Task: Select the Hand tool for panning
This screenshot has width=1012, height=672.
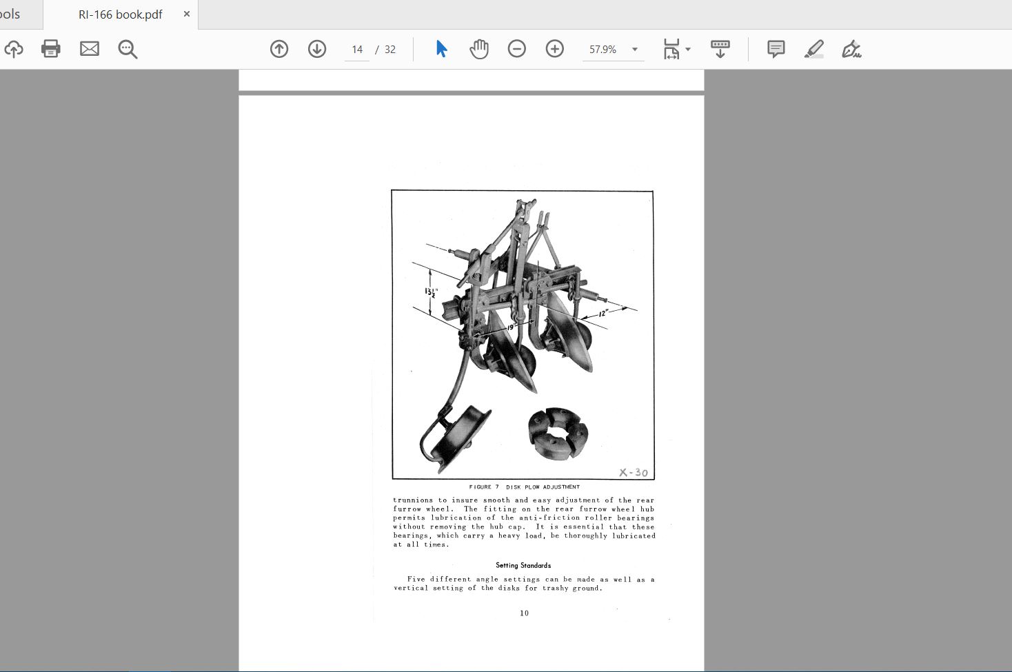Action: pos(478,49)
